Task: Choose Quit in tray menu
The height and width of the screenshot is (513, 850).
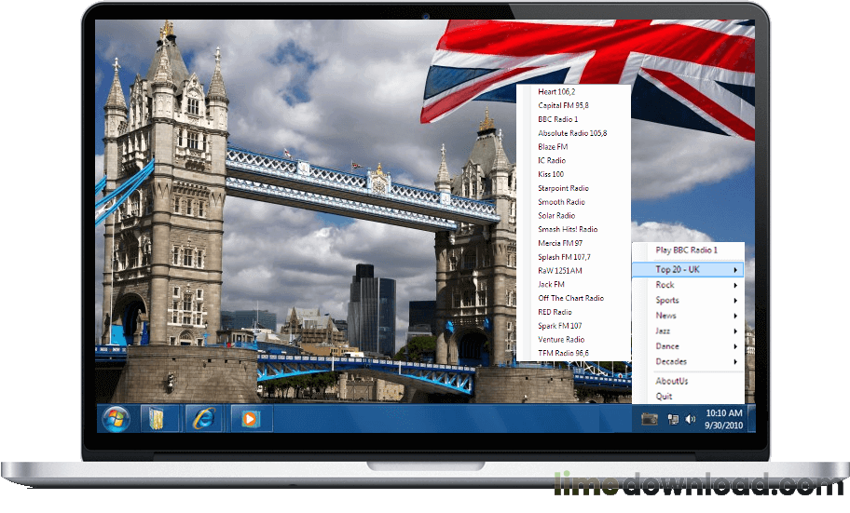Action: click(688, 396)
